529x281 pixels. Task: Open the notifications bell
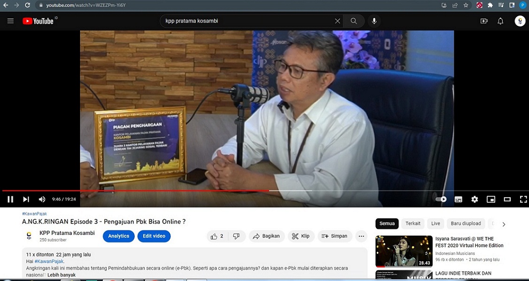point(500,21)
